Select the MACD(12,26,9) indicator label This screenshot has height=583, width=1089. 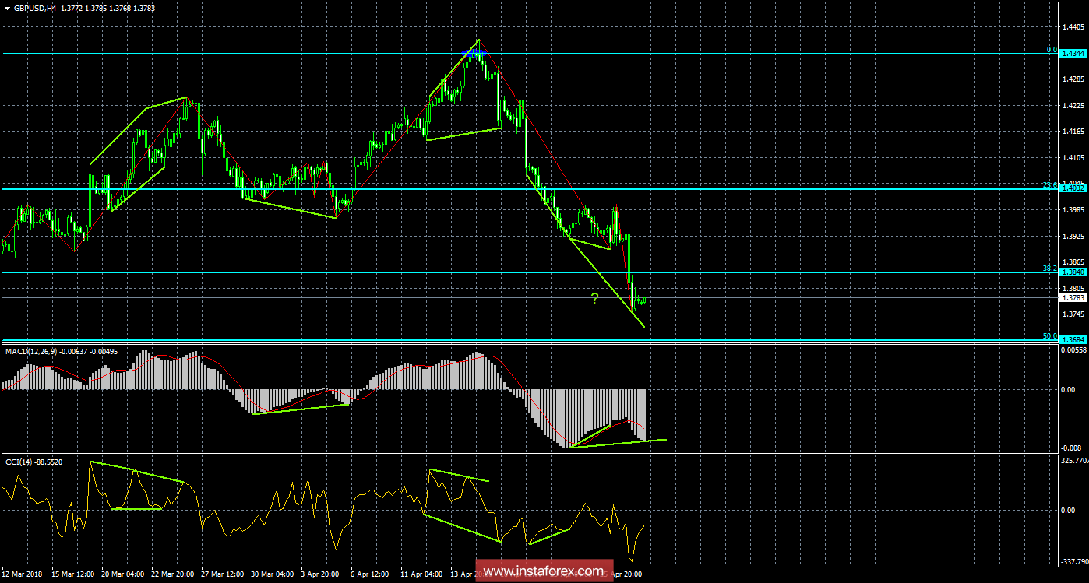tap(33, 352)
